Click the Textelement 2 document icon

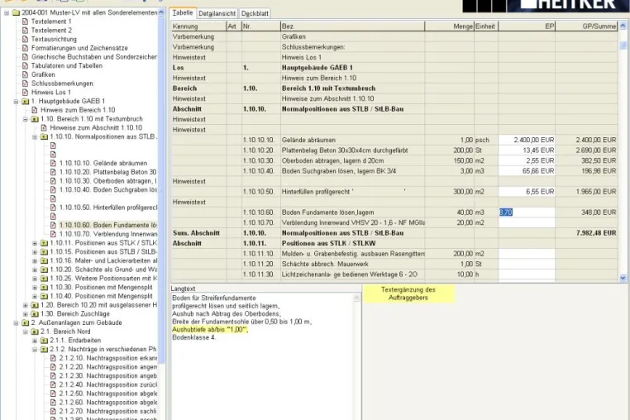click(25, 30)
